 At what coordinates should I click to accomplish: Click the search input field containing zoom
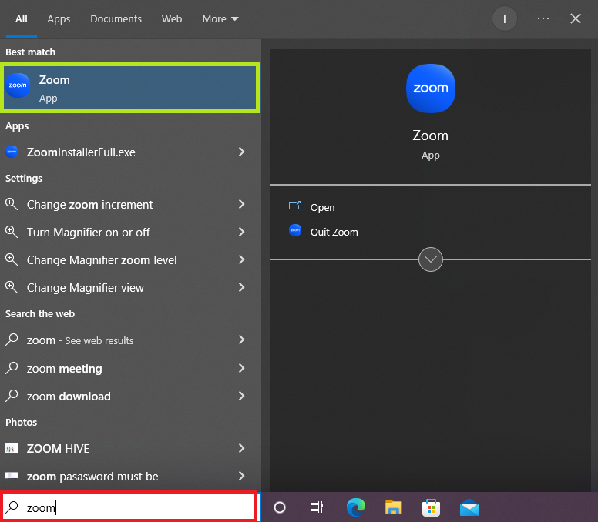[129, 507]
